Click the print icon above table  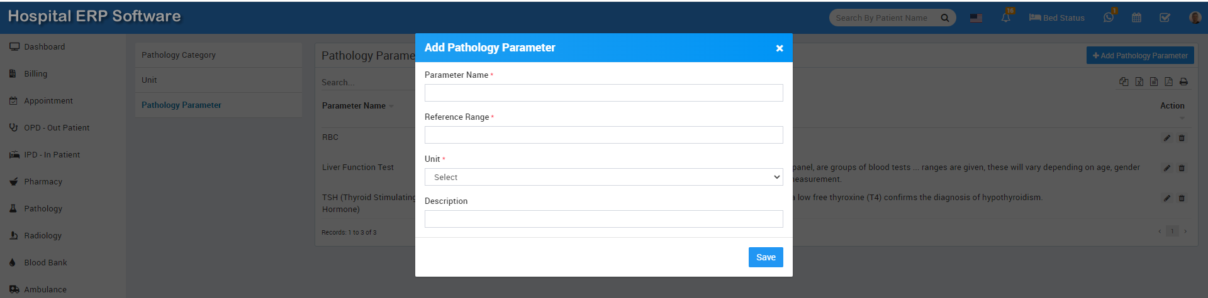1183,82
